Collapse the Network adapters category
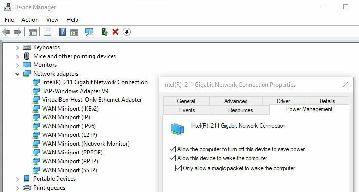The height and width of the screenshot is (192, 359). pos(18,74)
